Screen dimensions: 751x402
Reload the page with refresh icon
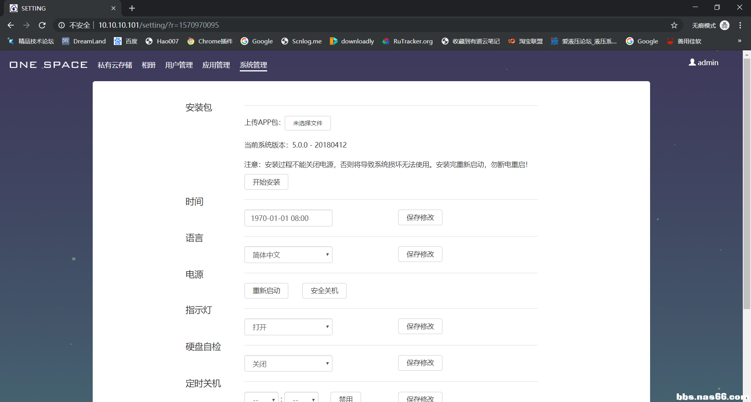pyautogui.click(x=42, y=25)
